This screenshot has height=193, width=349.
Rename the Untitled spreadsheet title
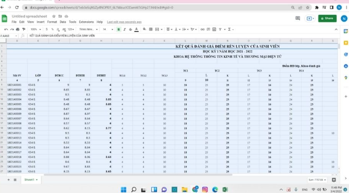(29, 16)
